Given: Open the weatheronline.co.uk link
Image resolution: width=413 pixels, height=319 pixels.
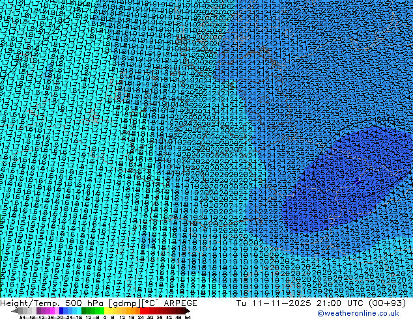Looking at the screenshot, I should click(x=358, y=313).
